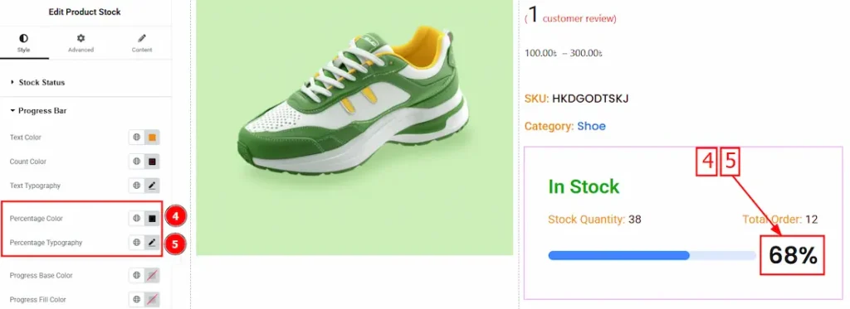Open the black Percentage Color swatch
Image resolution: width=850 pixels, height=309 pixels.
click(x=153, y=218)
